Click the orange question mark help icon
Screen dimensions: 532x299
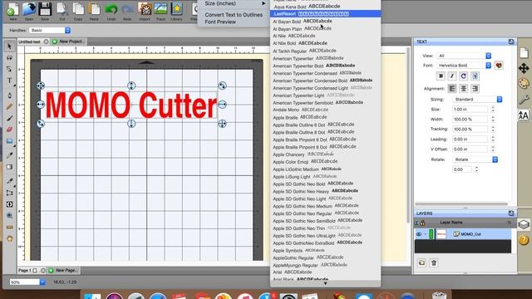[x=524, y=240]
